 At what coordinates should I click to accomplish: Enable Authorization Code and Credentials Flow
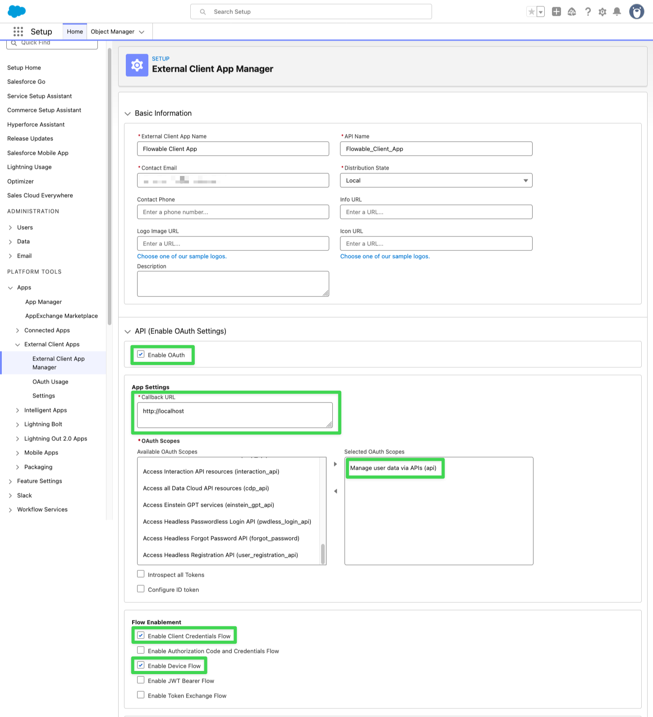coord(141,650)
